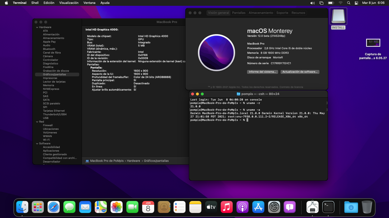This screenshot has width=389, height=218.
Task: Open Spotlight search in menu bar
Action: (x=349, y=3)
